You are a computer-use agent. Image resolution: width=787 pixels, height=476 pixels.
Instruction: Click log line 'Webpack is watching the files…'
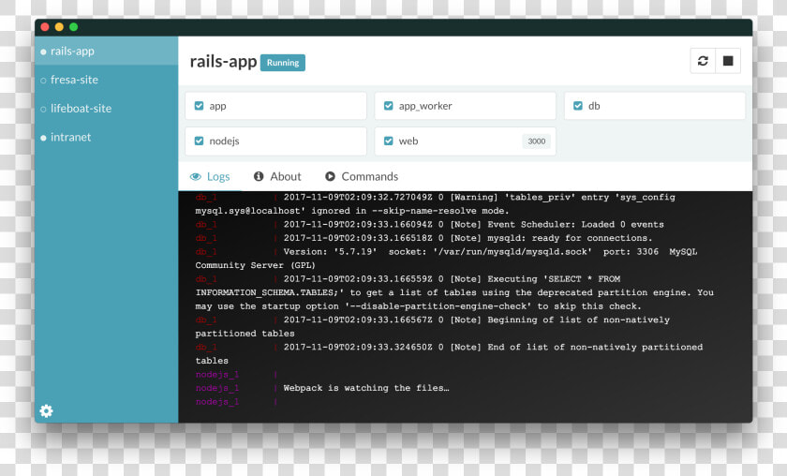[x=366, y=388]
